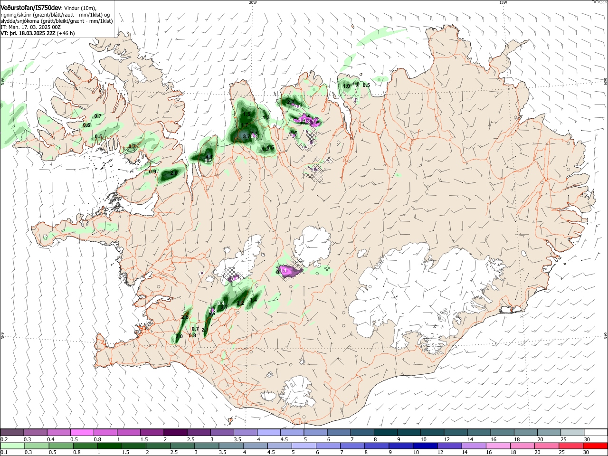
Task: Click the bottom-row swatch between 25 and 30
Action: tap(571, 446)
